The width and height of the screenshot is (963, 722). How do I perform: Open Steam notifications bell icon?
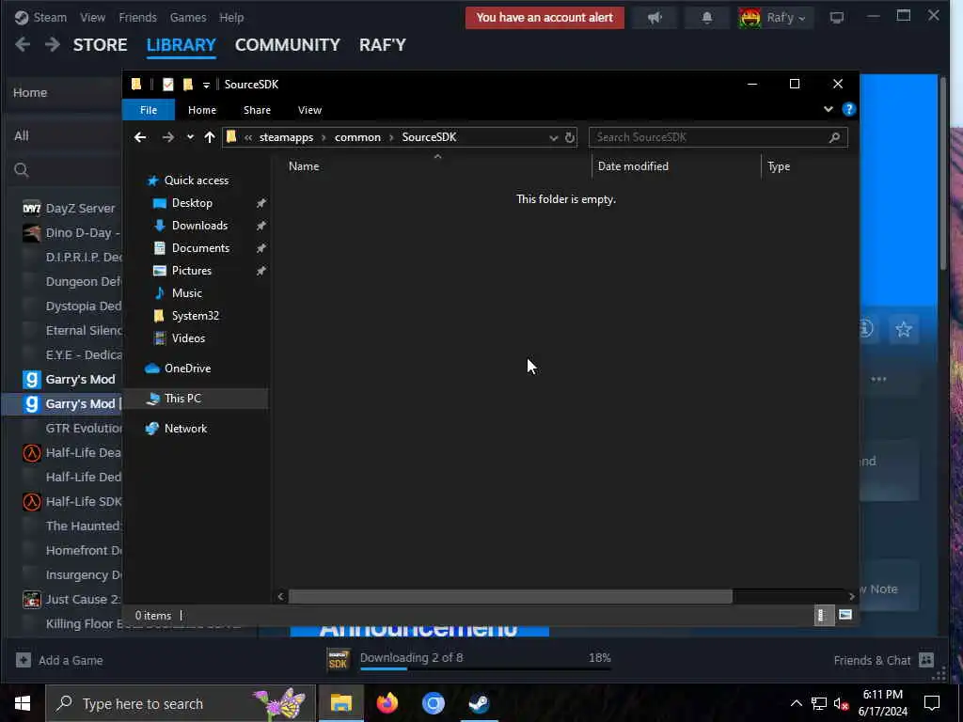pyautogui.click(x=707, y=18)
